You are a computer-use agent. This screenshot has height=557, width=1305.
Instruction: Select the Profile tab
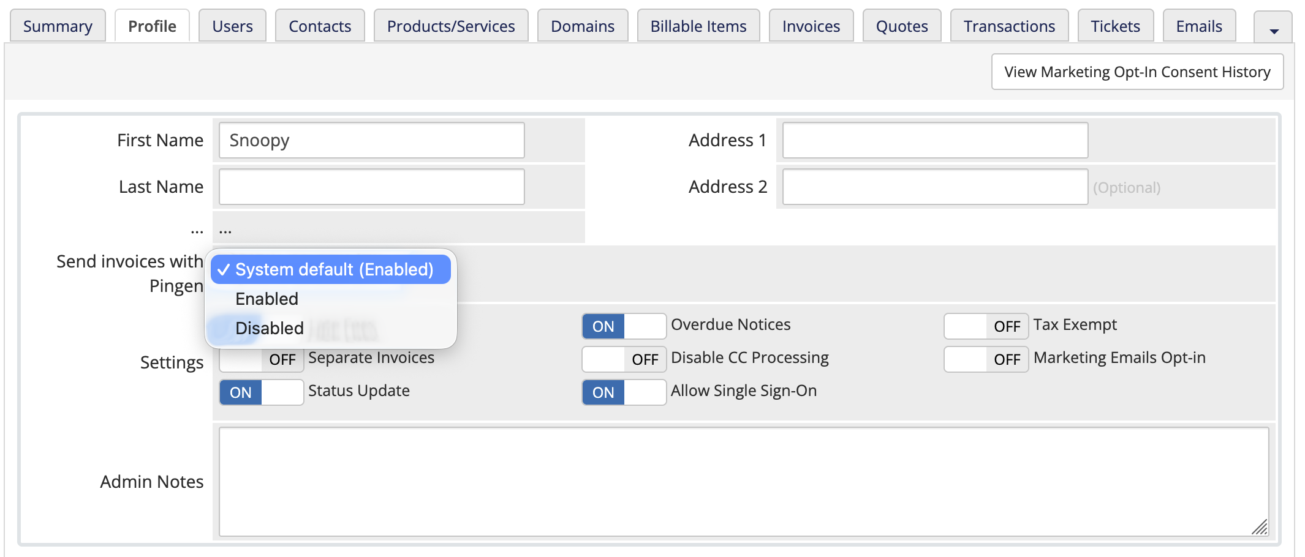point(152,26)
